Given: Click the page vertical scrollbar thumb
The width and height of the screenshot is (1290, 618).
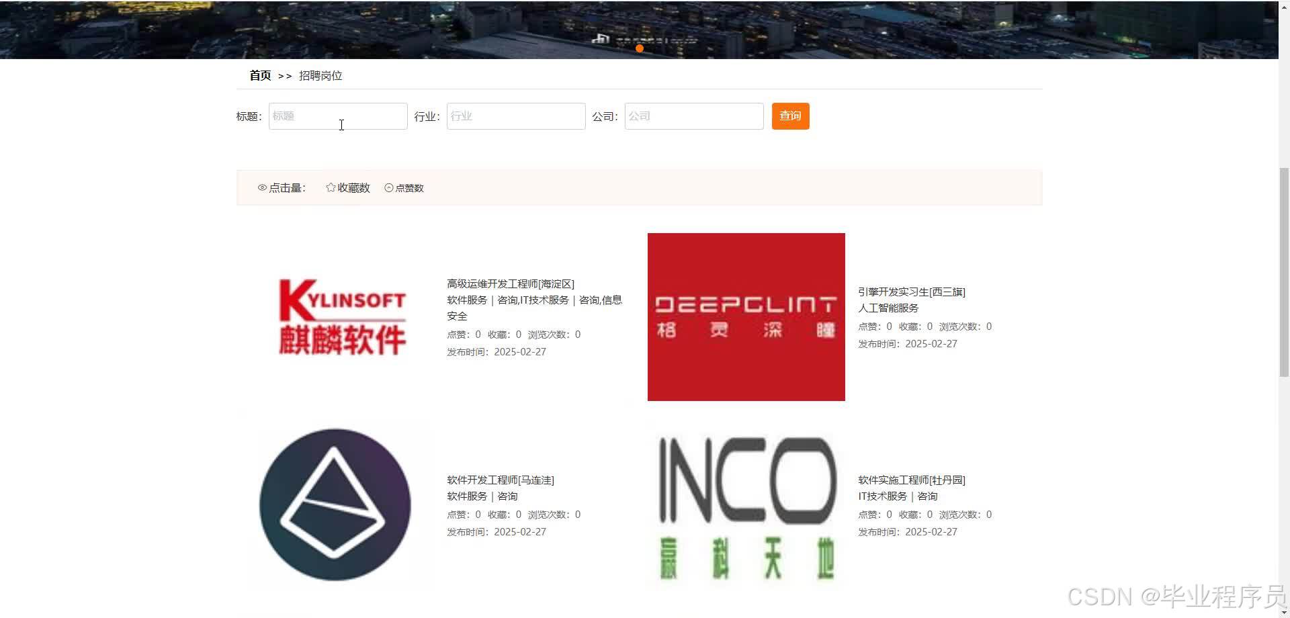Looking at the screenshot, I should [1284, 272].
